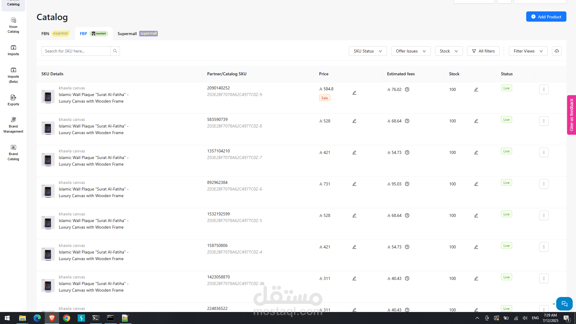
Task: Switch to Supermall tab
Action: pyautogui.click(x=137, y=34)
